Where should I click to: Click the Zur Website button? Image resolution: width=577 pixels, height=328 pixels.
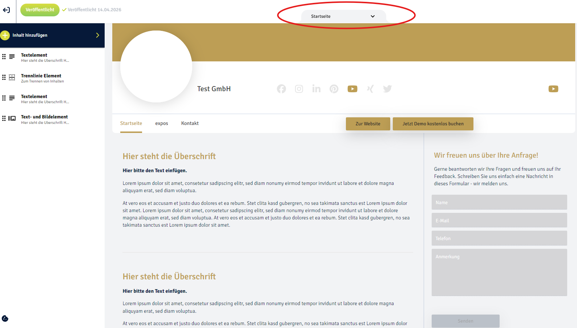coord(368,124)
